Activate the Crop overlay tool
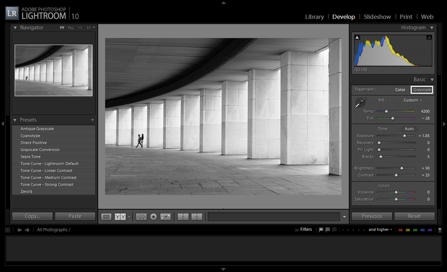This screenshot has width=447, height=272. coord(141,217)
